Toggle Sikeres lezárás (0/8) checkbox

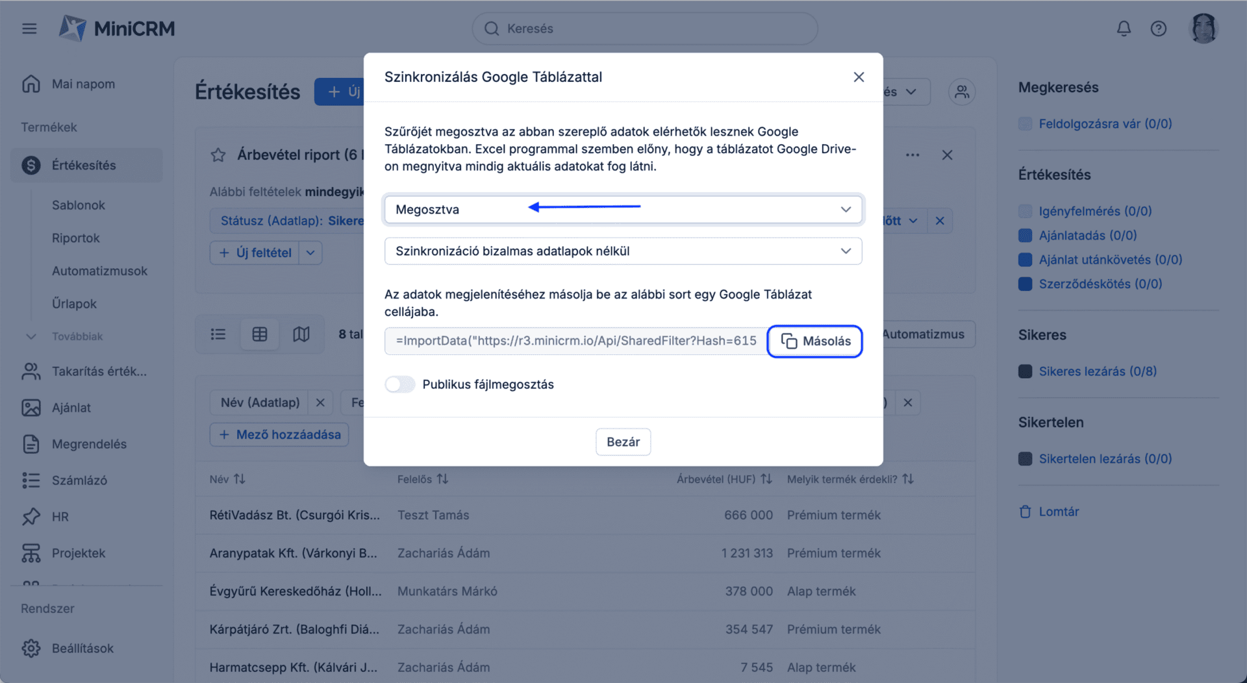click(1025, 372)
